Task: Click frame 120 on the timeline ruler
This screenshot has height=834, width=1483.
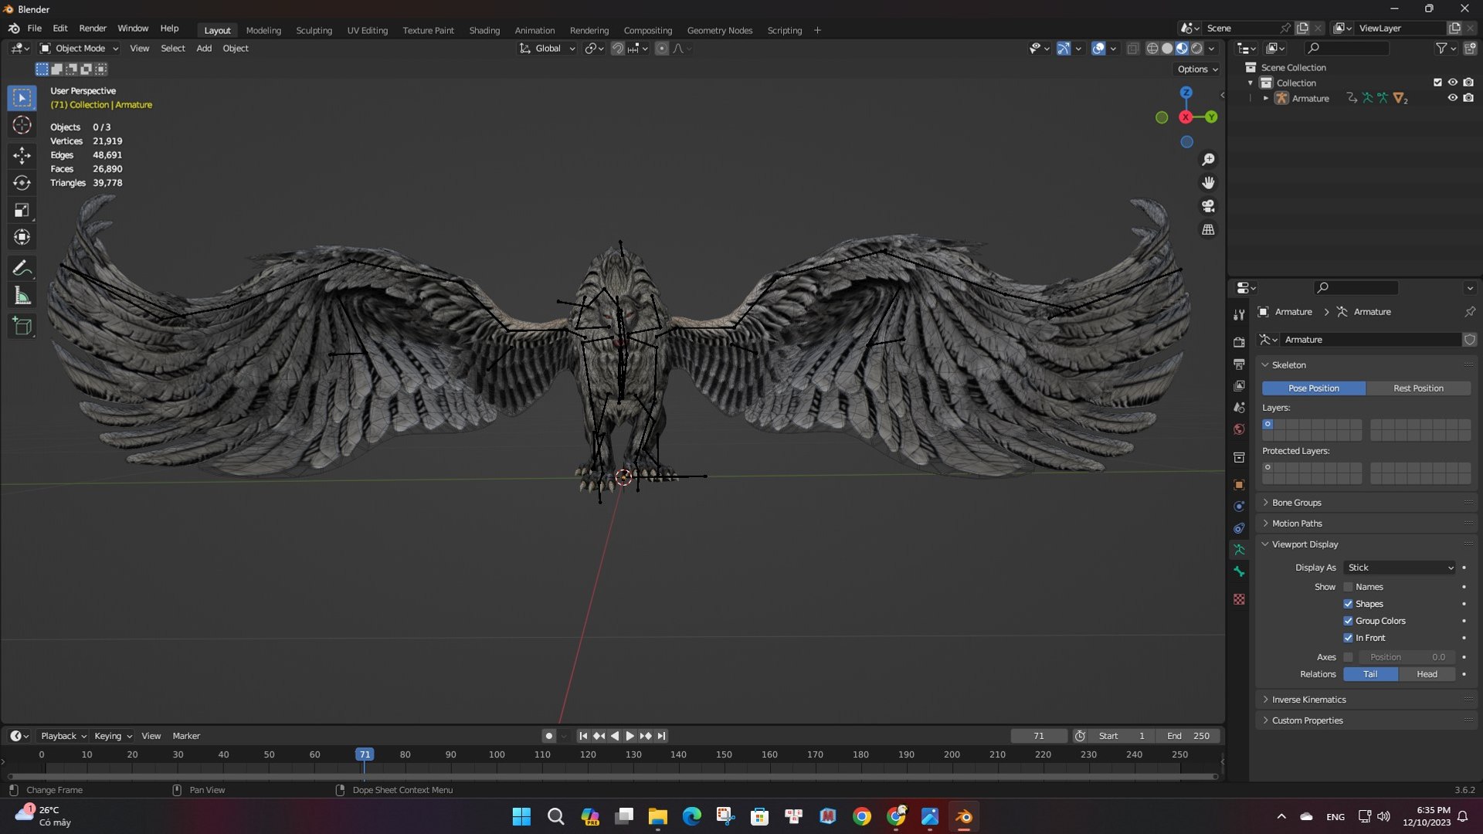Action: point(588,754)
